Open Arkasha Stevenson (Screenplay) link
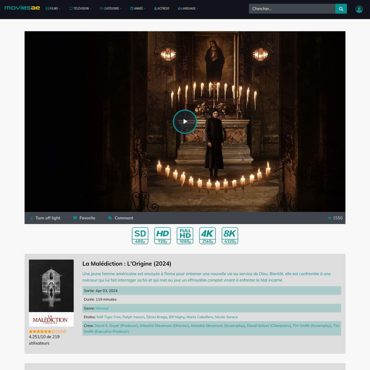This screenshot has height=370, width=370. (218, 326)
